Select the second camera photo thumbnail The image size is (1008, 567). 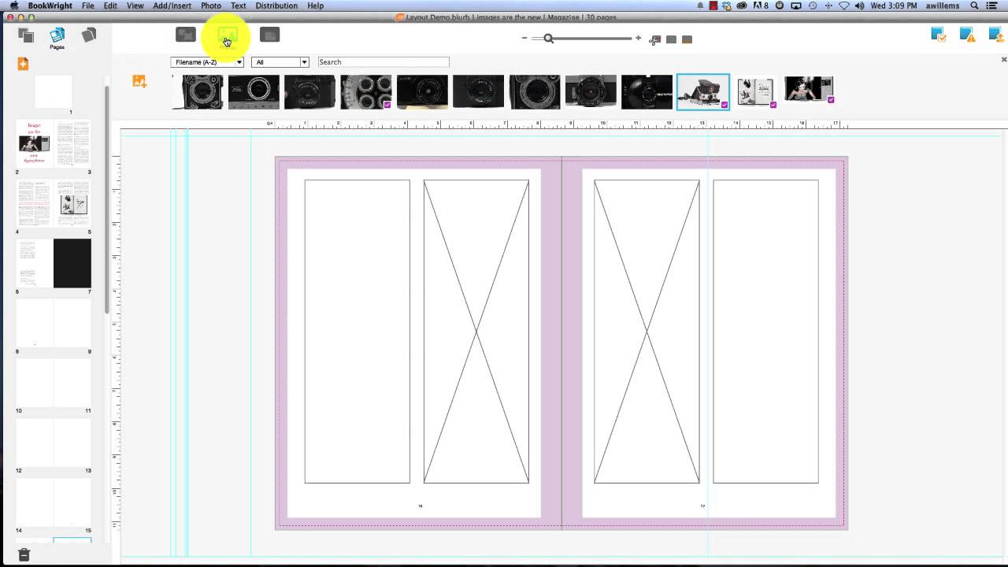coord(254,92)
